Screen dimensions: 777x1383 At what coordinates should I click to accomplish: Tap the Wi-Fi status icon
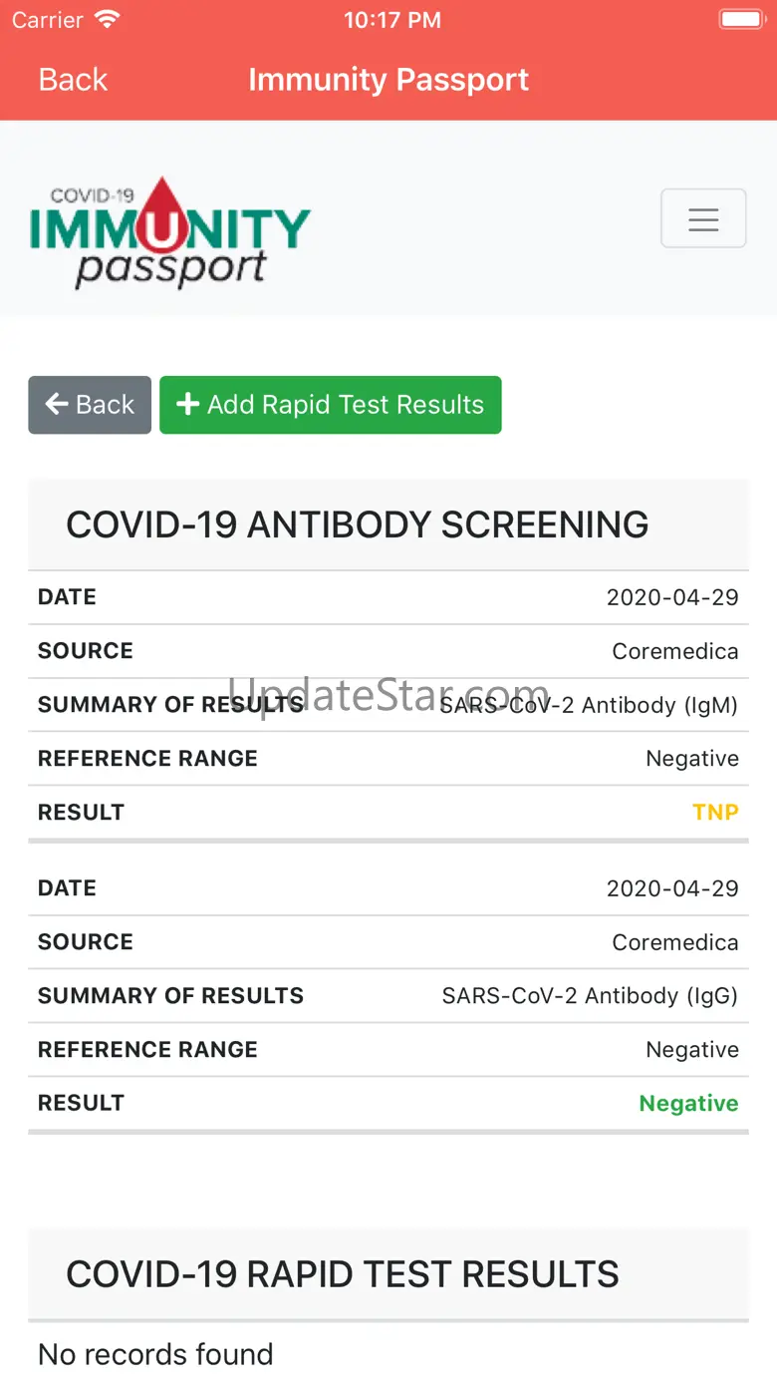107,20
